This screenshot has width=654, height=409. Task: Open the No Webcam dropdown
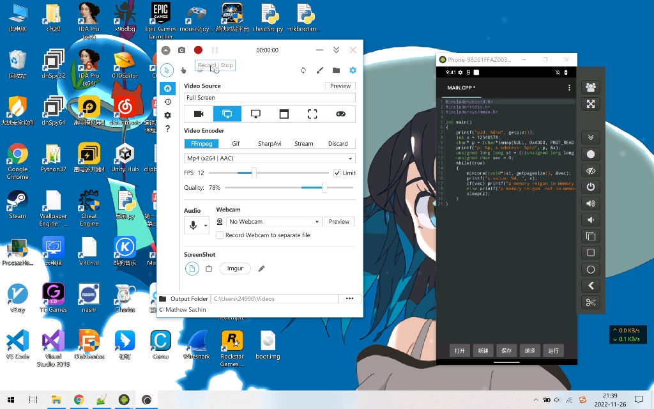coord(273,222)
